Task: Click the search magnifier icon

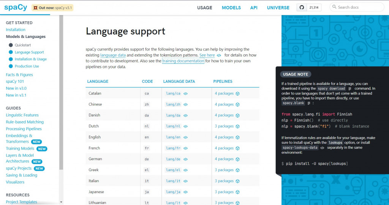Action: pos(334,7)
